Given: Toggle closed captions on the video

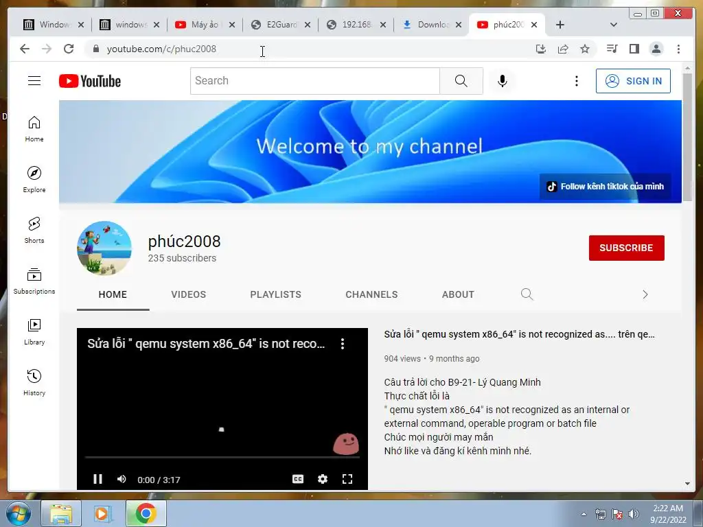Looking at the screenshot, I should pyautogui.click(x=298, y=479).
